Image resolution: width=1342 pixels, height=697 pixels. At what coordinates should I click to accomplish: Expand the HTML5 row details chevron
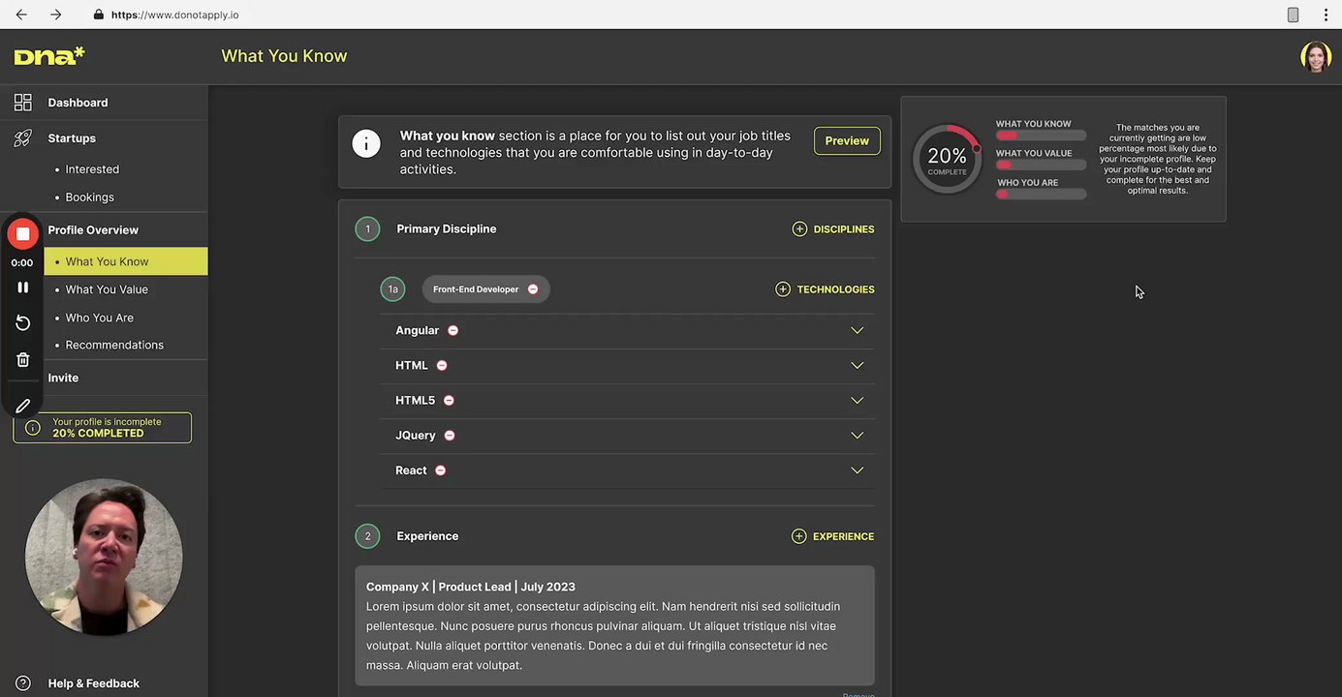[x=857, y=401]
